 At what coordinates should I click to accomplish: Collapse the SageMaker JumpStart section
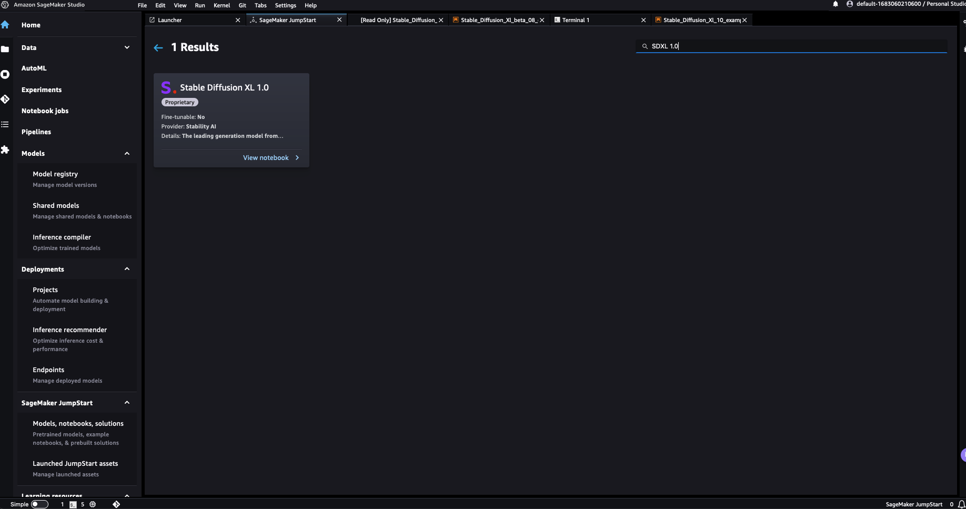click(127, 403)
